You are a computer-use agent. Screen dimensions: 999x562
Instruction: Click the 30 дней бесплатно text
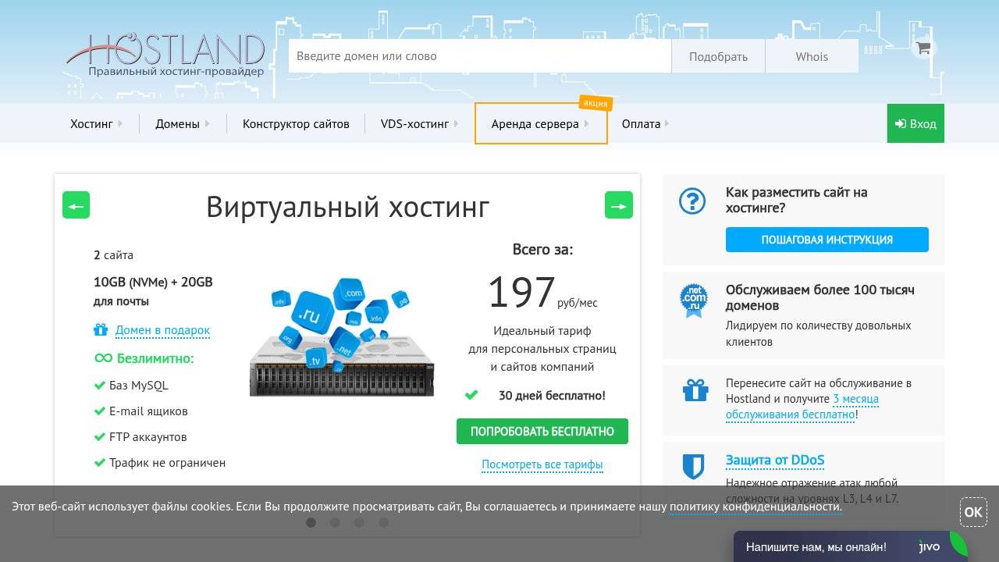552,395
